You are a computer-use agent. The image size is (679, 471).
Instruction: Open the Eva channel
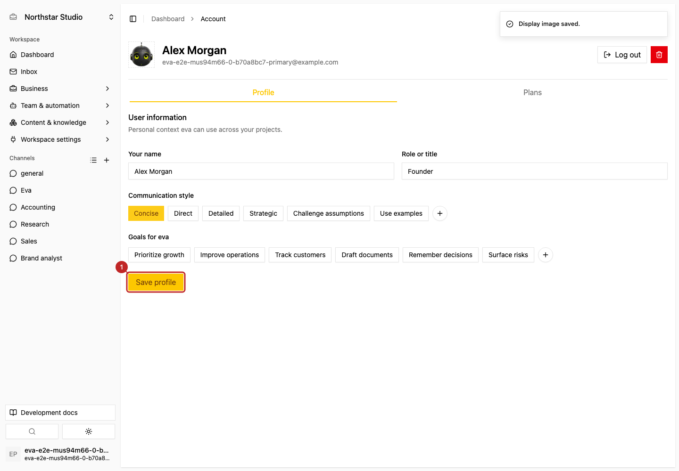pos(60,190)
